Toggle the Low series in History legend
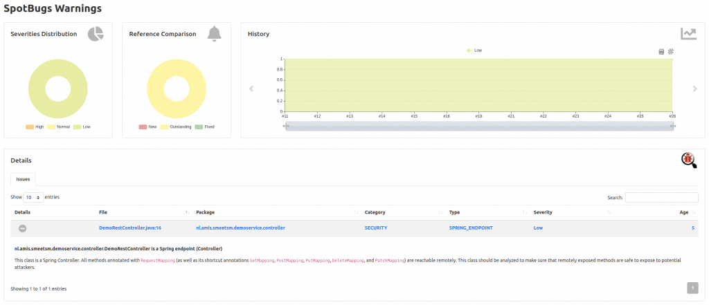This screenshot has height=305, width=709. click(x=474, y=50)
